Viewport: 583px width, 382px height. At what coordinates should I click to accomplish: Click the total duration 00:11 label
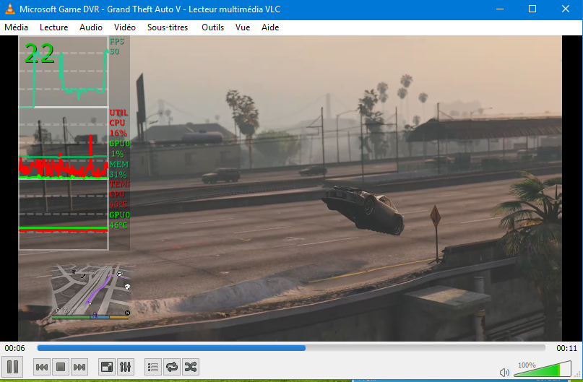pyautogui.click(x=566, y=348)
